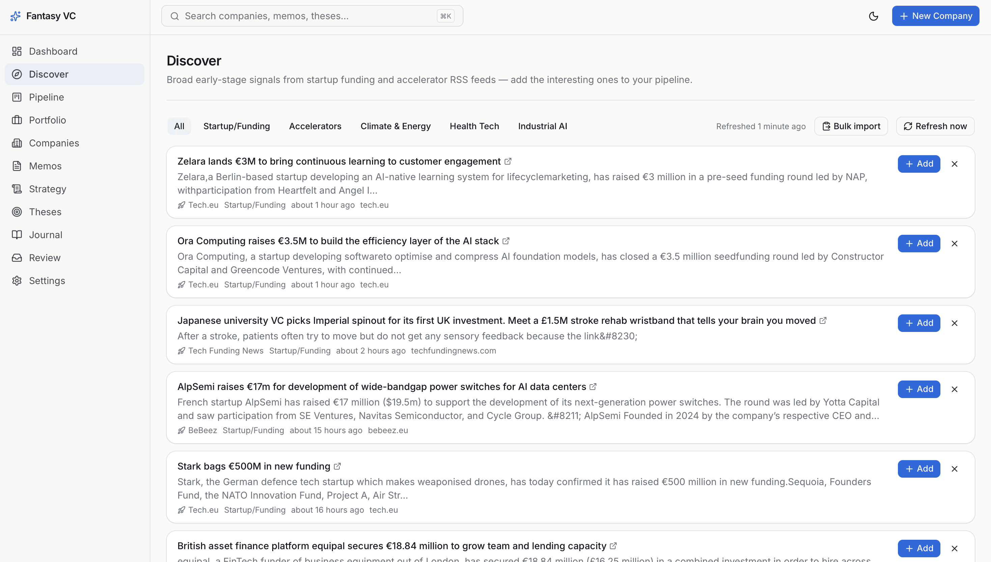Click 'about 15 hours ago' timestamp
The image size is (991, 562).
(326, 430)
